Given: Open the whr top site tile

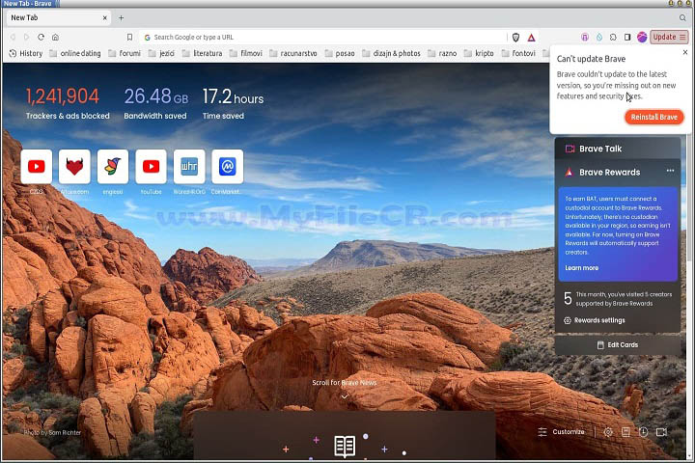Looking at the screenshot, I should point(189,167).
